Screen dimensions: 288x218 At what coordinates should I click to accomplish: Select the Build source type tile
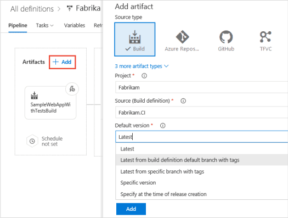coord(135,40)
